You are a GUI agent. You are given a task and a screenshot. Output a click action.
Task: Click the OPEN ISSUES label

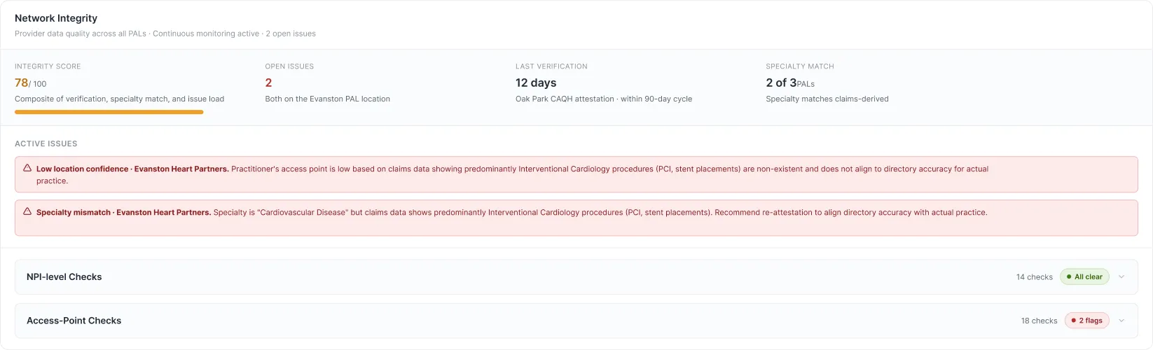(x=289, y=66)
